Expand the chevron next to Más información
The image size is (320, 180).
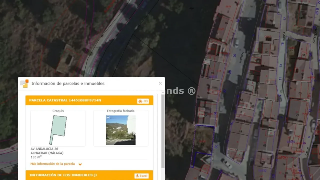coord(80,164)
